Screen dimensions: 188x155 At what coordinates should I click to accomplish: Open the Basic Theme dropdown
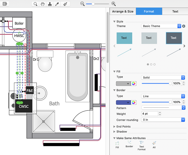coord(161,26)
